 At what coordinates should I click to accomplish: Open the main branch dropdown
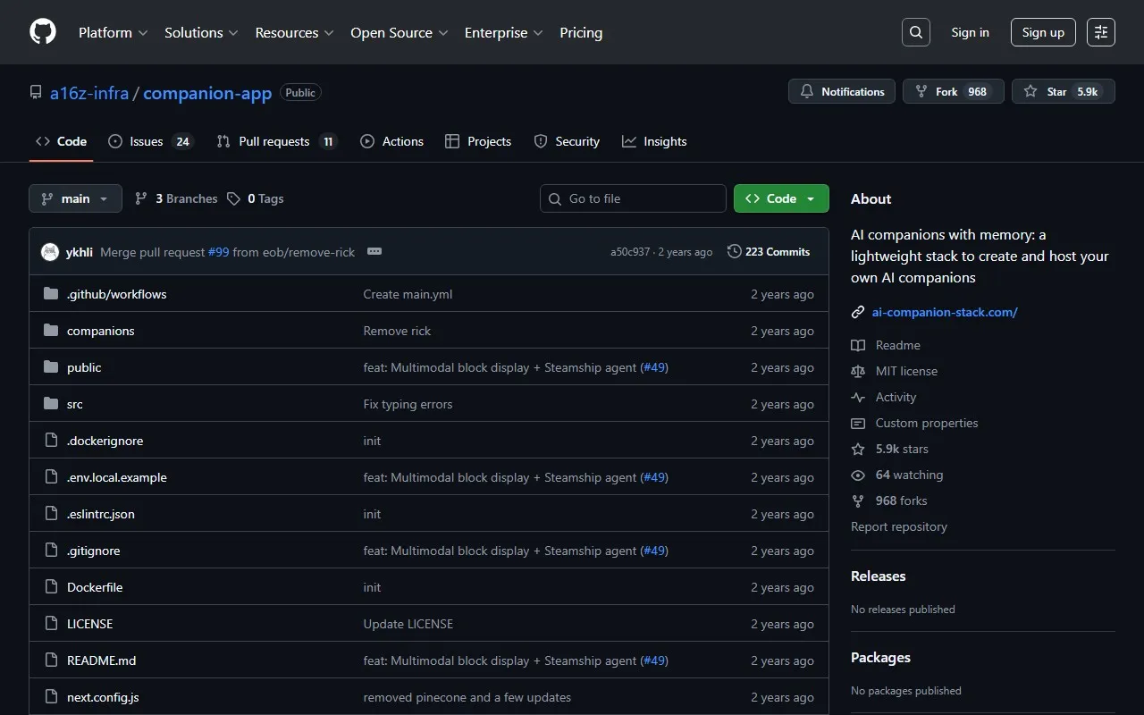point(75,198)
